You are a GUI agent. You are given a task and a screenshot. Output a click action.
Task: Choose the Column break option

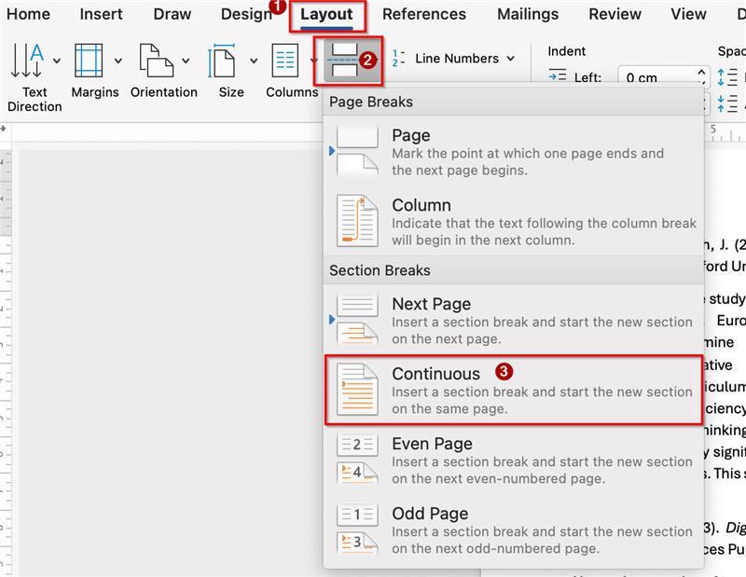[x=513, y=222]
